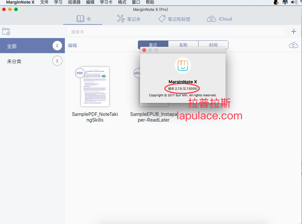This screenshot has height=224, width=302.
Task: Click the volume icon in menu bar
Action: tap(294, 2)
